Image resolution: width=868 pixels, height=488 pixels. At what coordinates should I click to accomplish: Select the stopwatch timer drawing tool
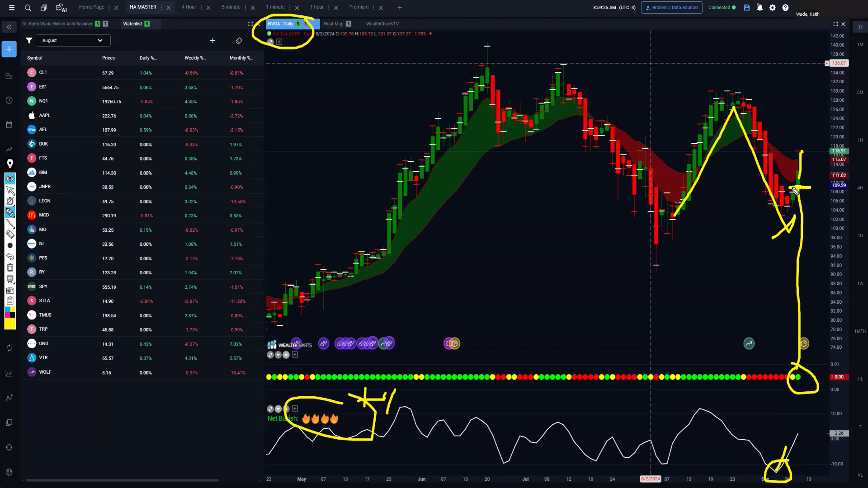point(10,201)
